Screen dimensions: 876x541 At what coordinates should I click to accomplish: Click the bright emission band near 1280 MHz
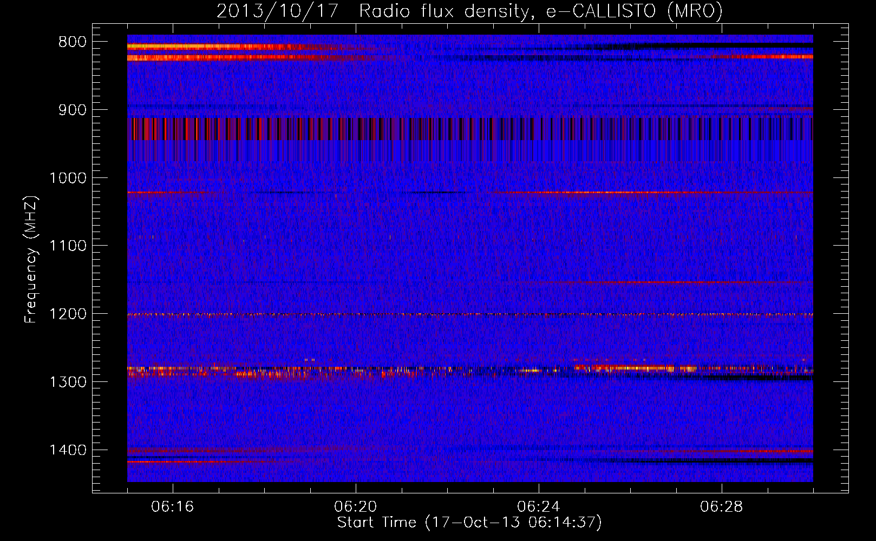coord(470,369)
